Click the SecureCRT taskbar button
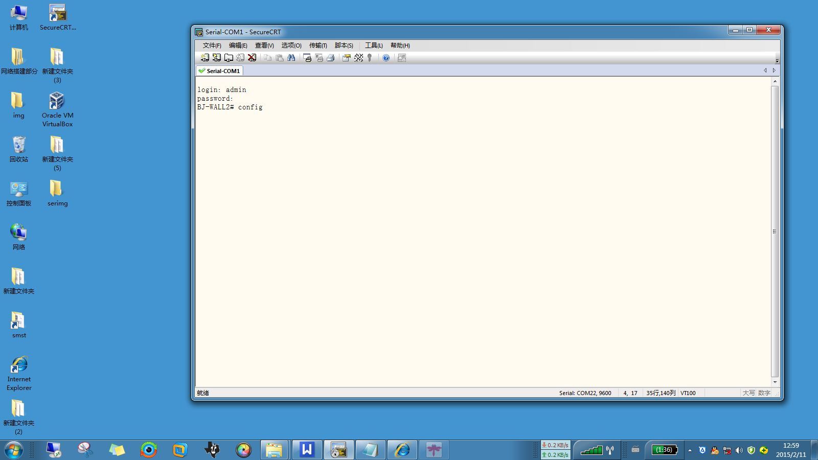Viewport: 818px width, 460px height. (338, 450)
